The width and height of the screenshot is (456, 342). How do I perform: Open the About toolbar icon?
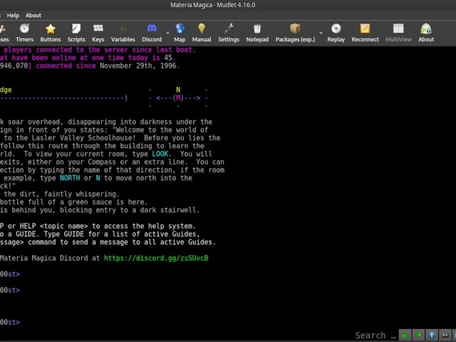[x=426, y=33]
